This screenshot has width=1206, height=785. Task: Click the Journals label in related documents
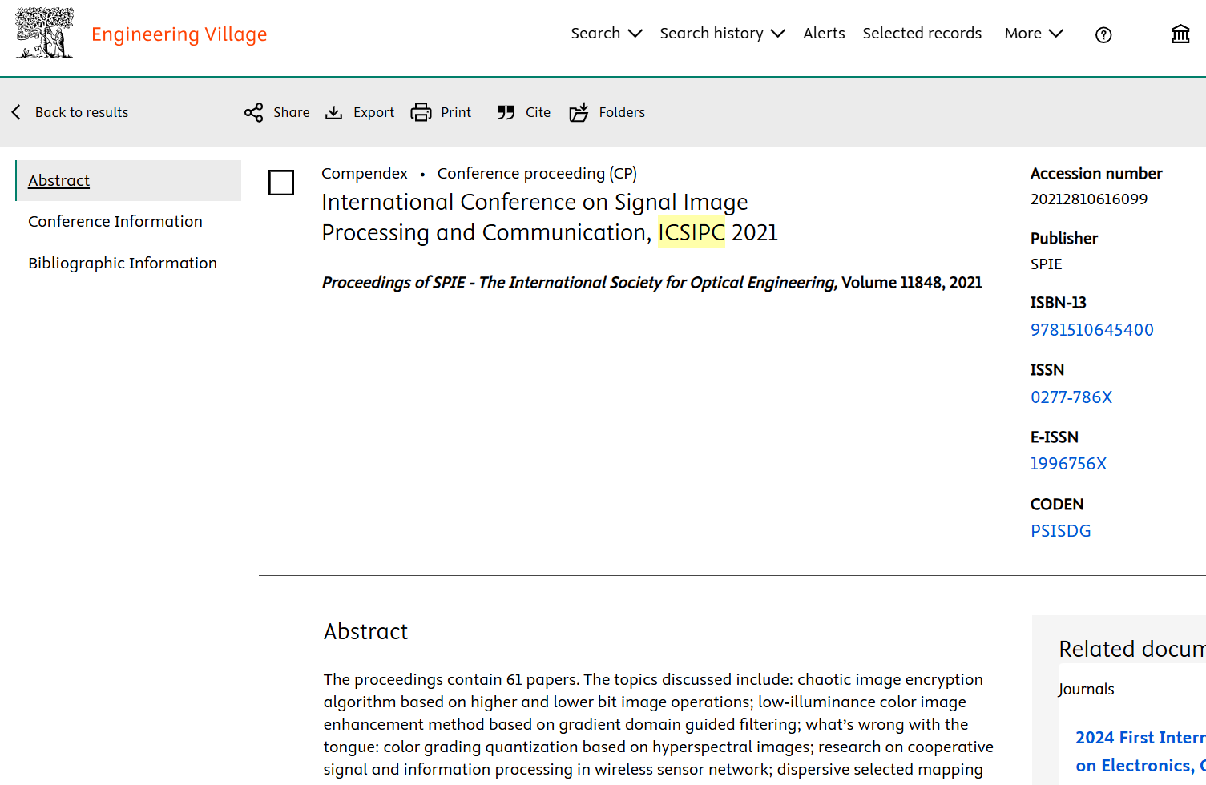pos(1086,690)
